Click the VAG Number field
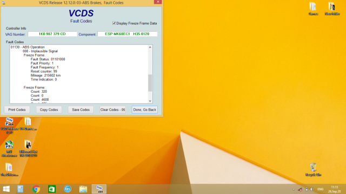Image resolution: width=346 pixels, height=194 pixels. point(52,34)
